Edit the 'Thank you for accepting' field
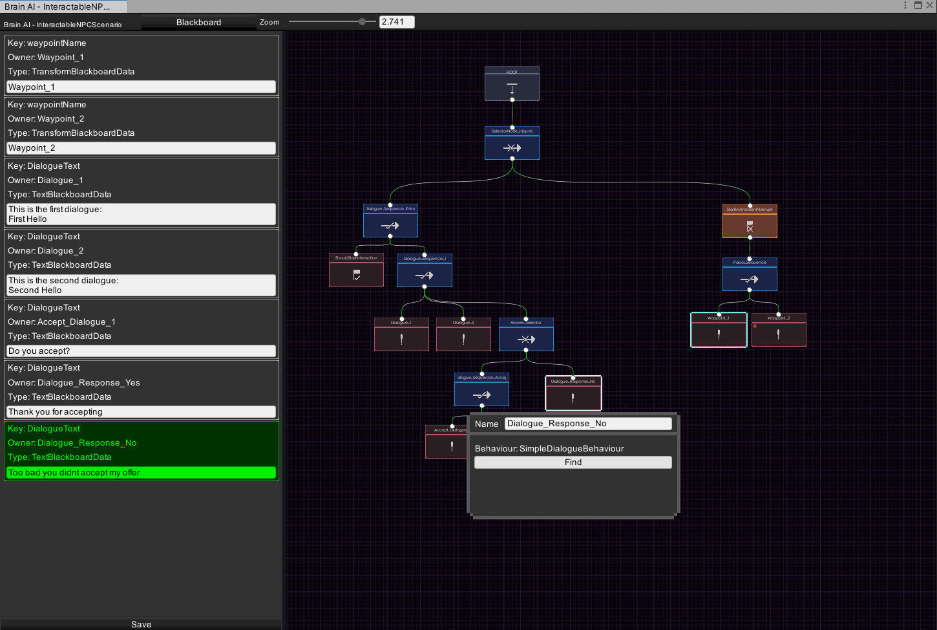Viewport: 937px width, 630px height. click(x=141, y=412)
